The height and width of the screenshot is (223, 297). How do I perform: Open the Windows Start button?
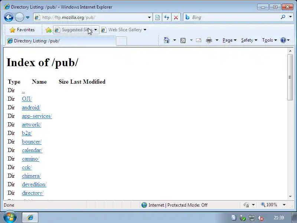point(10,217)
